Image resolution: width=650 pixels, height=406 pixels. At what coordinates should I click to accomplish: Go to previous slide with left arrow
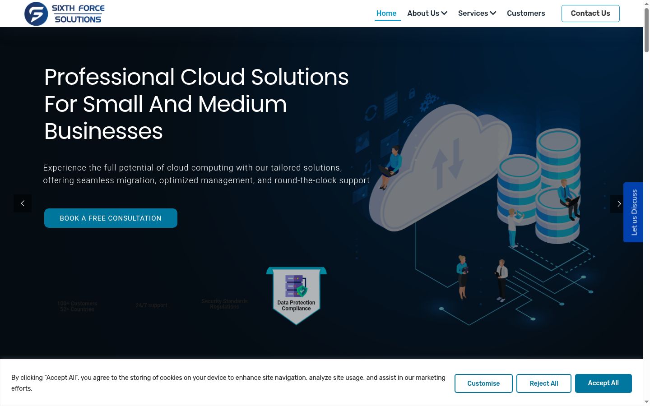[23, 203]
